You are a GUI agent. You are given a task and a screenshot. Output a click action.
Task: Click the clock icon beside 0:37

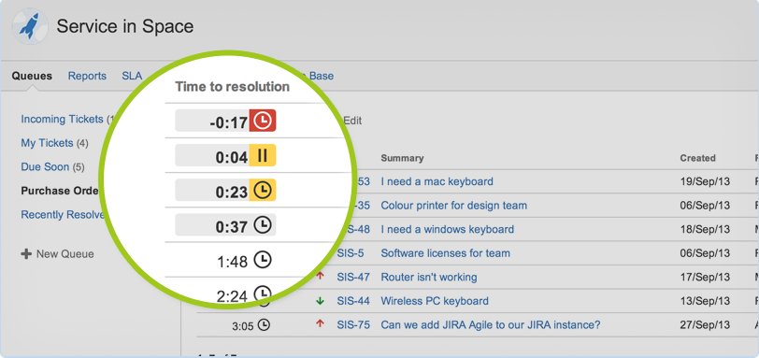click(263, 225)
